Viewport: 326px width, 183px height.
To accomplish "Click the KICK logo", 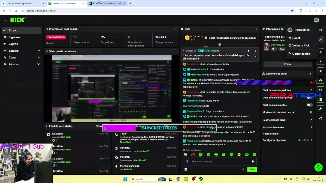I will click(x=18, y=20).
